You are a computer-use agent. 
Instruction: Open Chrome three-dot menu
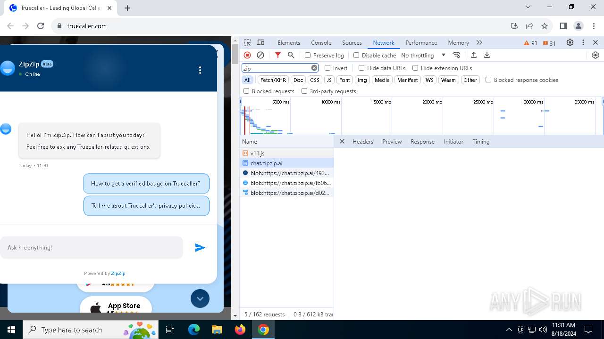coord(594,26)
